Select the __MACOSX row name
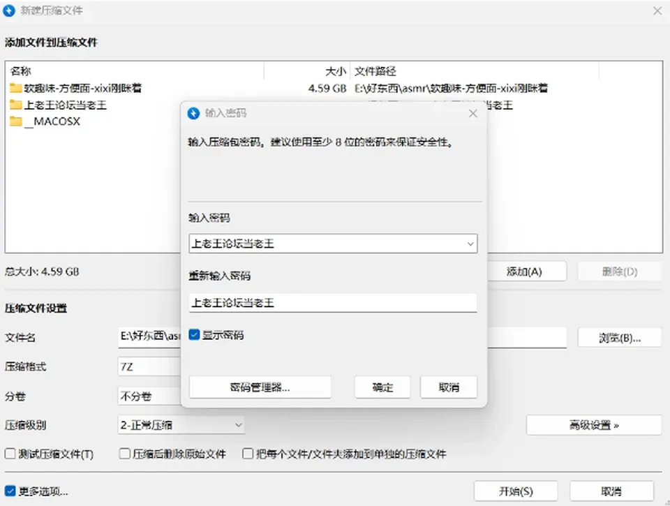The width and height of the screenshot is (670, 506). (52, 121)
